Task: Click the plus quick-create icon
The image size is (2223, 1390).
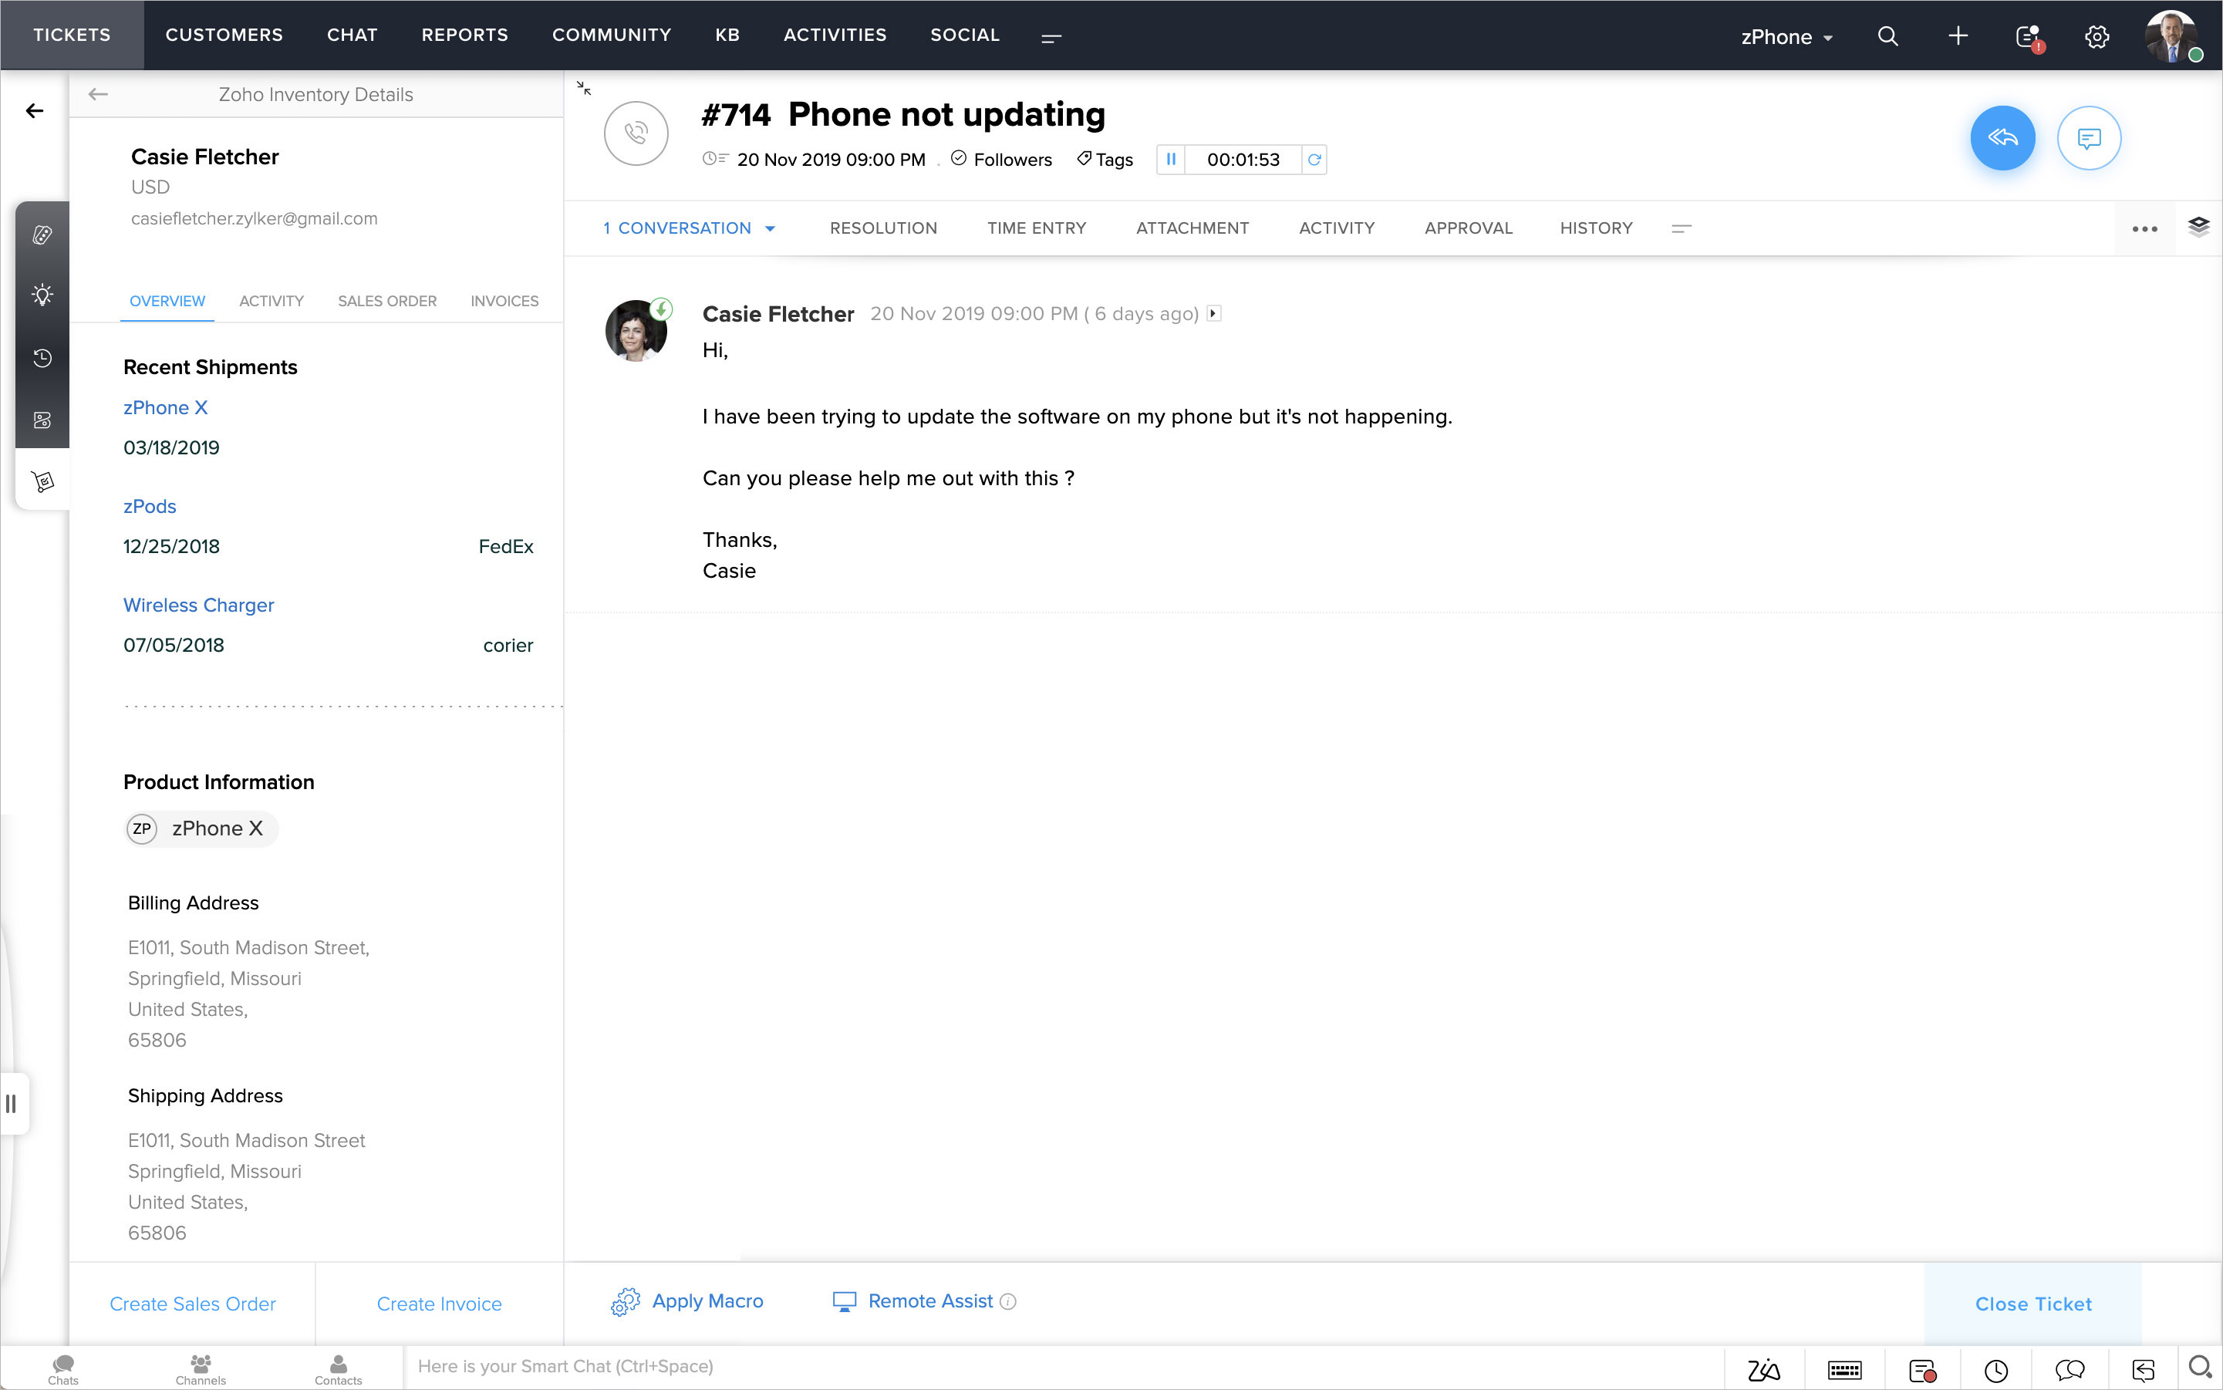Action: (1958, 37)
